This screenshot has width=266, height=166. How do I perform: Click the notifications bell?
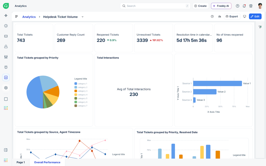pos(244,6)
